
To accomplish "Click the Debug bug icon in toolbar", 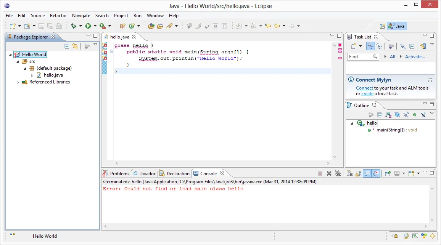I will pos(74,26).
